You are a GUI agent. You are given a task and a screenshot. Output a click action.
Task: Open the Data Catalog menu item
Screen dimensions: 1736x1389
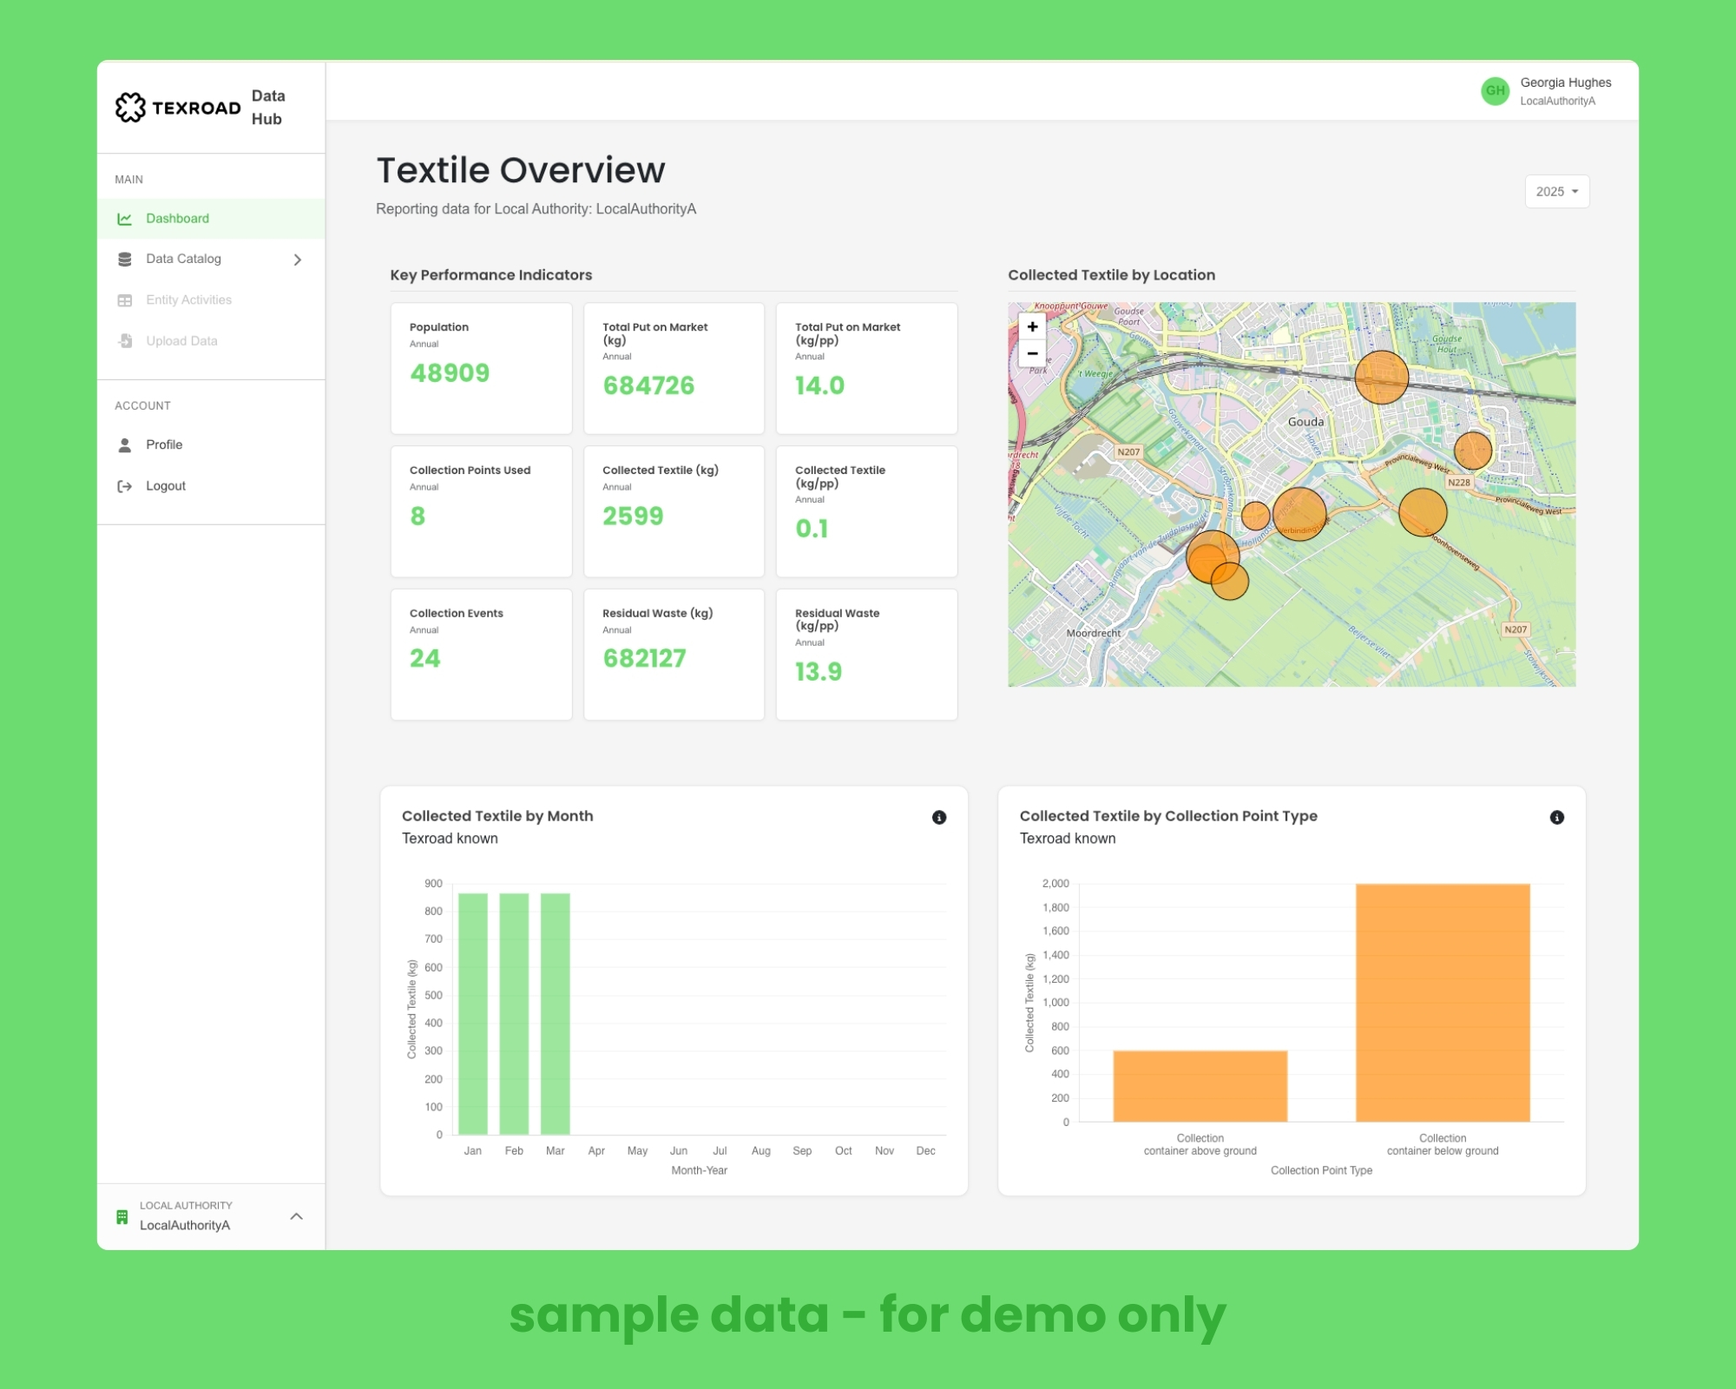(184, 259)
